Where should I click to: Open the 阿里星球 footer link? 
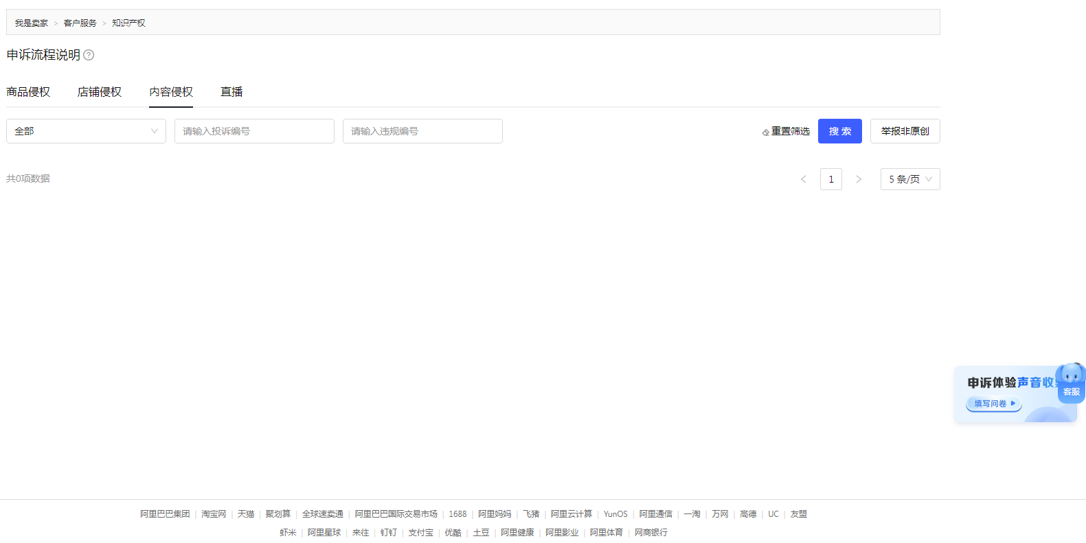[324, 533]
